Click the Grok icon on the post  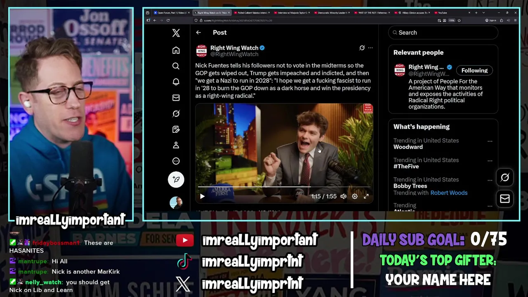tap(362, 48)
